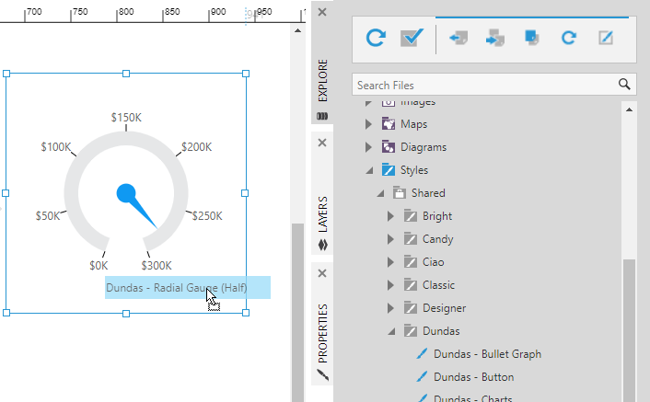Toggle the checkmark selection toolbar button
This screenshot has width=650, height=402.
tap(411, 38)
